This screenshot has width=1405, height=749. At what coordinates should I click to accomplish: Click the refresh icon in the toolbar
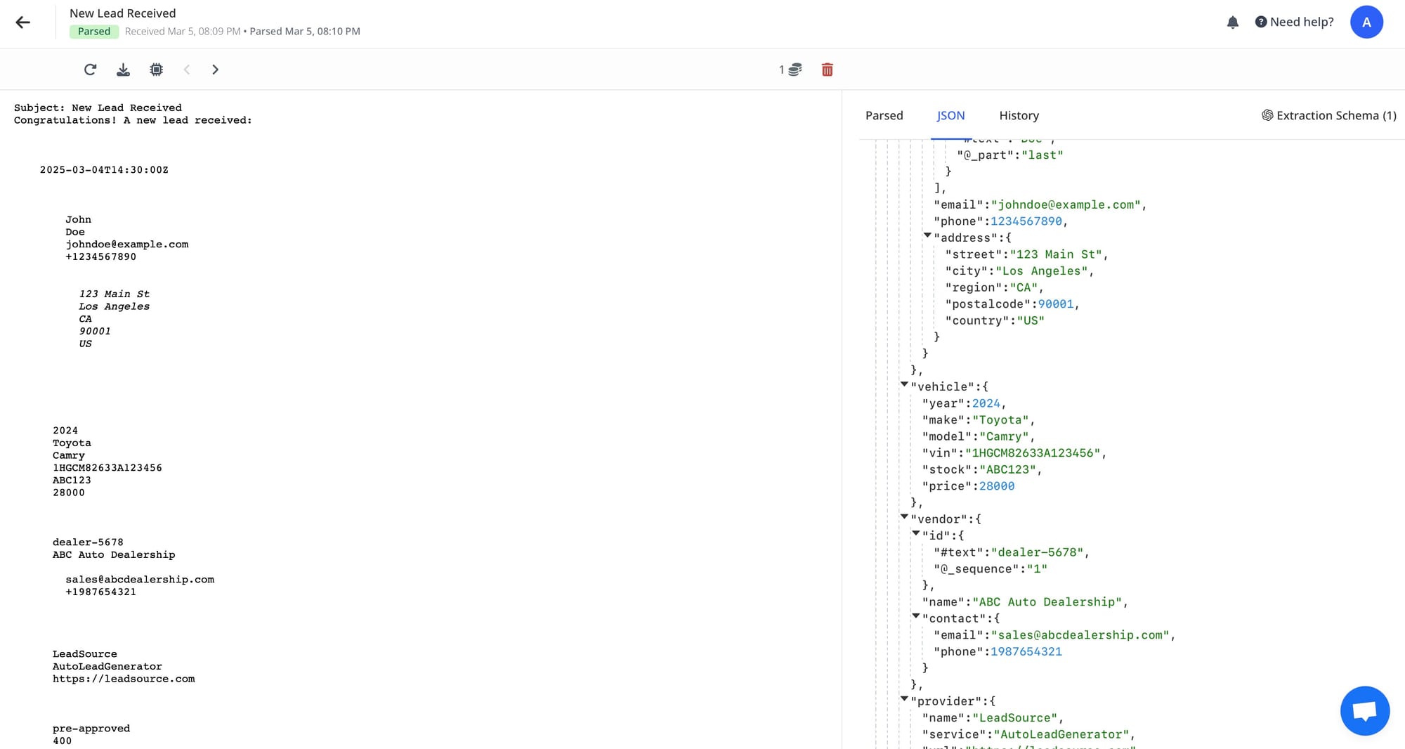click(90, 70)
